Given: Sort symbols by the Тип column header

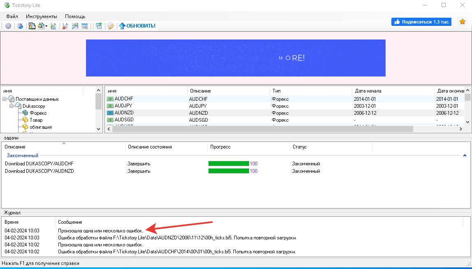Looking at the screenshot, I should [x=311, y=91].
